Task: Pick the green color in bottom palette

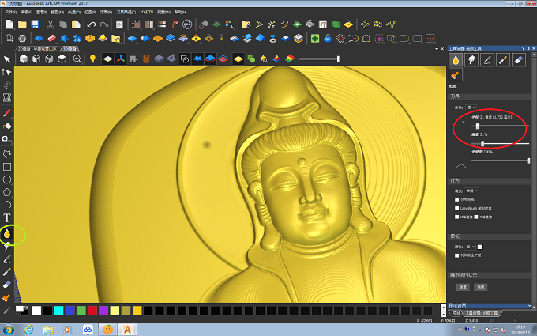Action: 81,311
